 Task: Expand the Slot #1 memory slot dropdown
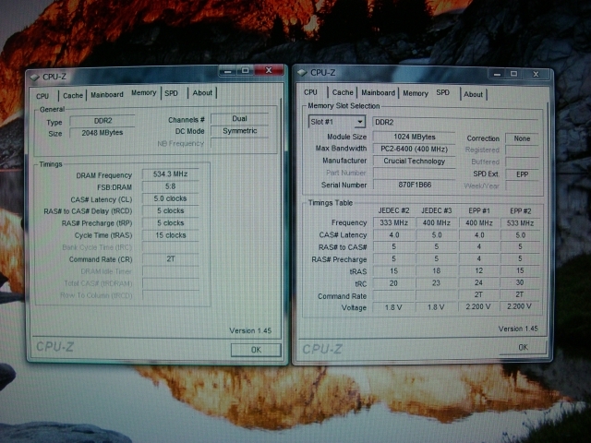pos(360,122)
